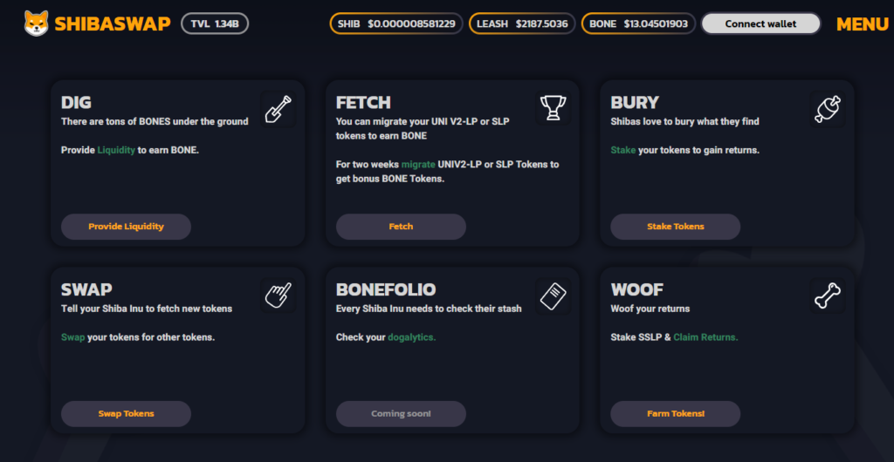Click the document icon on the BONEFOLIO card
Viewport: 894px width, 462px height.
(553, 296)
